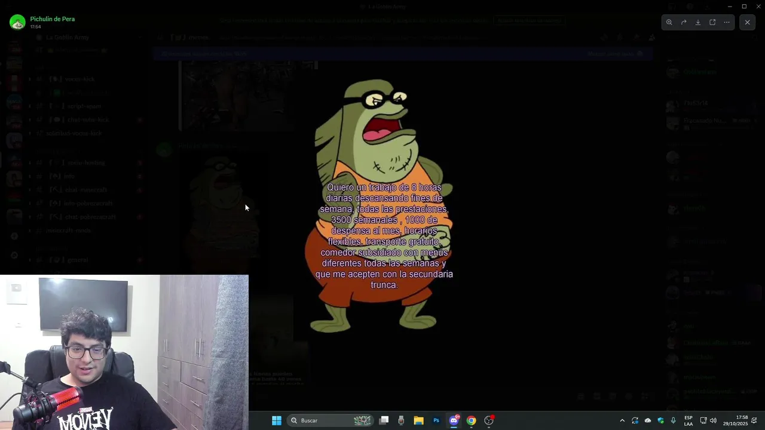The width and height of the screenshot is (765, 430).
Task: Open the clock showing 17:58 29/10/2025
Action: click(736, 420)
